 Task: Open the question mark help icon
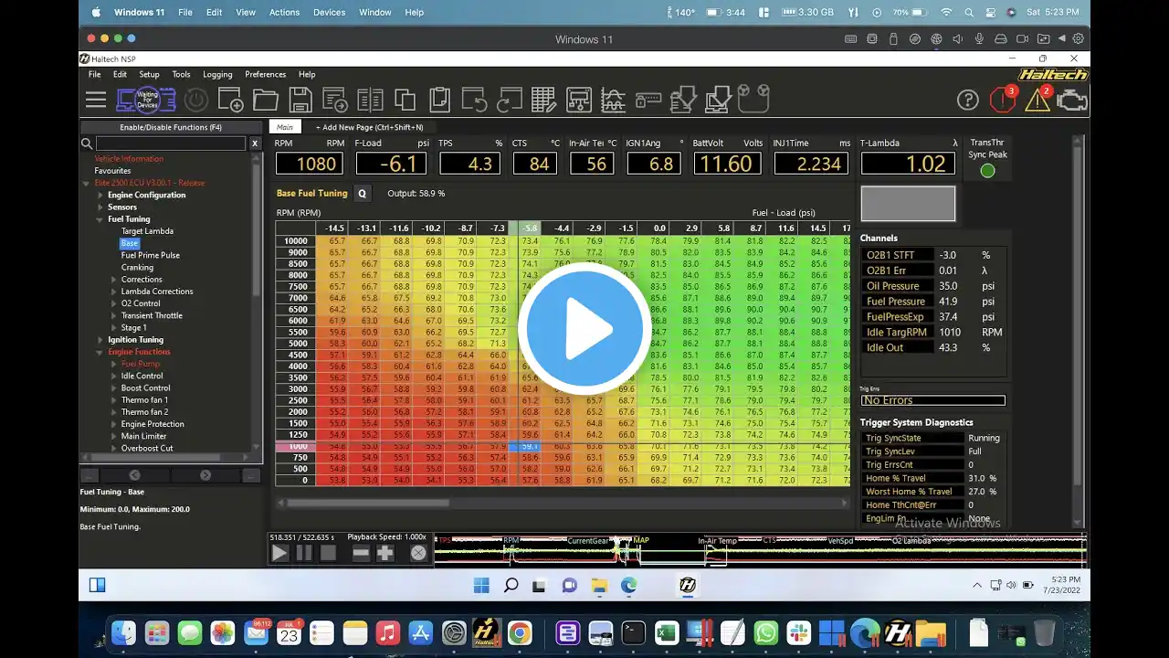pyautogui.click(x=968, y=100)
